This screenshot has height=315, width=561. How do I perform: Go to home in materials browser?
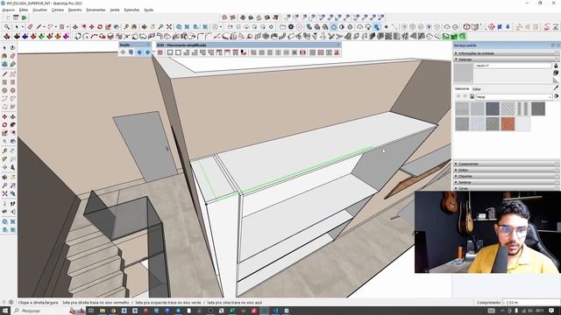[x=472, y=96]
